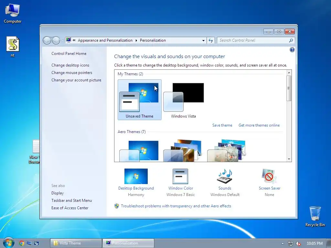331x248 pixels.
Task: Click the search magnifier icon
Action: tap(291, 40)
